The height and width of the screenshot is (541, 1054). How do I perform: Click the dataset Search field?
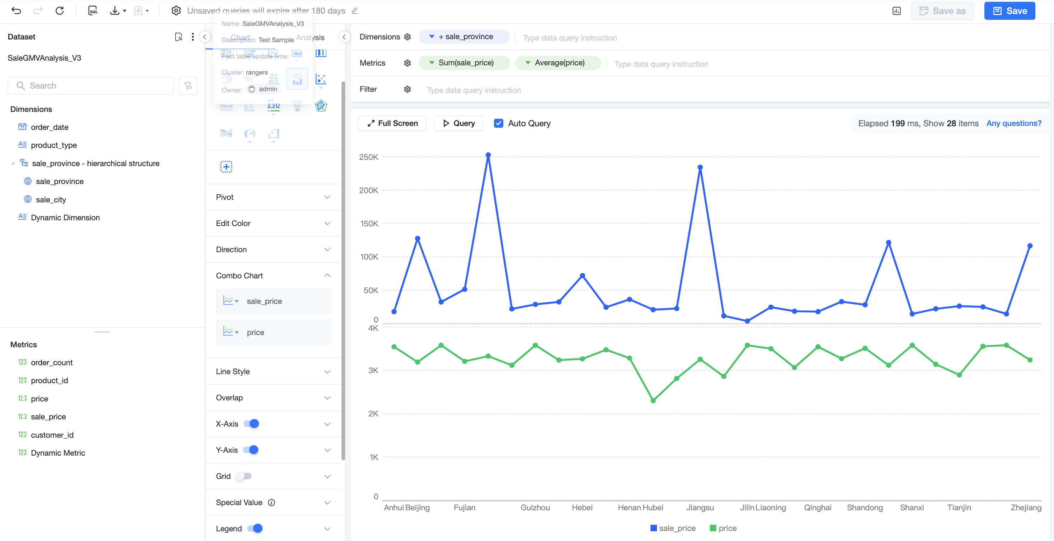click(91, 85)
